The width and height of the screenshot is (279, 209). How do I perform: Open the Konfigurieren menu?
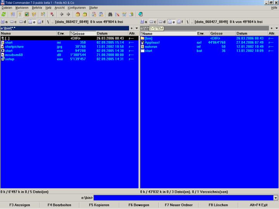pos(77,8)
